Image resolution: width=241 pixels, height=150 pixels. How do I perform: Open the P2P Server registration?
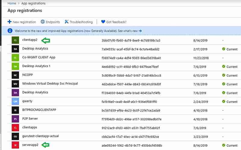30,118
